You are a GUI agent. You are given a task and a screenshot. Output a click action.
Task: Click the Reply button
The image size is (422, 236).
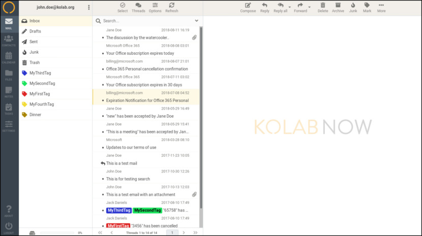point(264,8)
